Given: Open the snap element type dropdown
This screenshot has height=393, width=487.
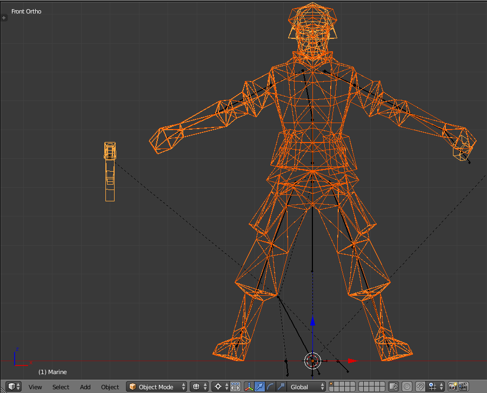Looking at the screenshot, I should (435, 387).
